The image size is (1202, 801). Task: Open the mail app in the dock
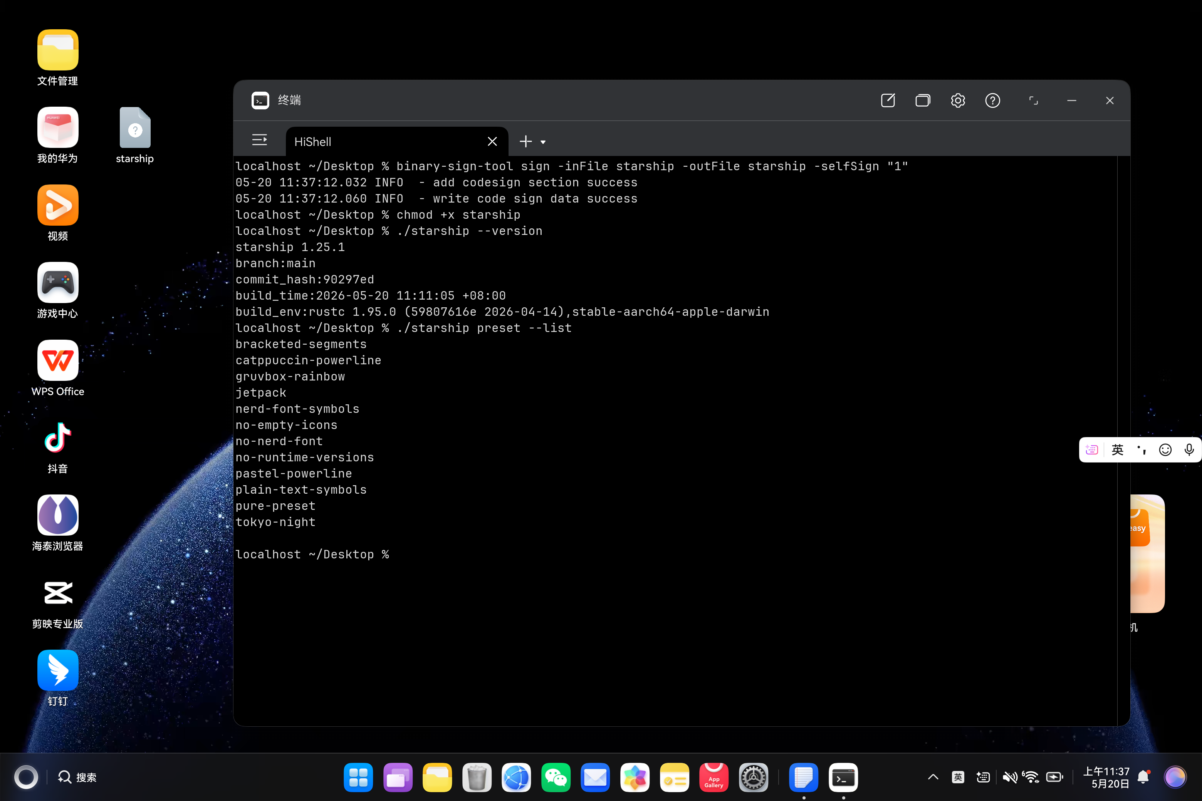595,778
